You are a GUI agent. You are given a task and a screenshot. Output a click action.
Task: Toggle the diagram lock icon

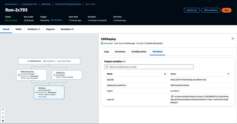(3, 121)
